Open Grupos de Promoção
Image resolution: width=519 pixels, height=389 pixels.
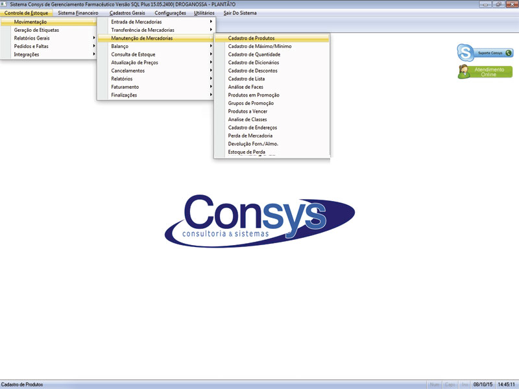(272, 103)
